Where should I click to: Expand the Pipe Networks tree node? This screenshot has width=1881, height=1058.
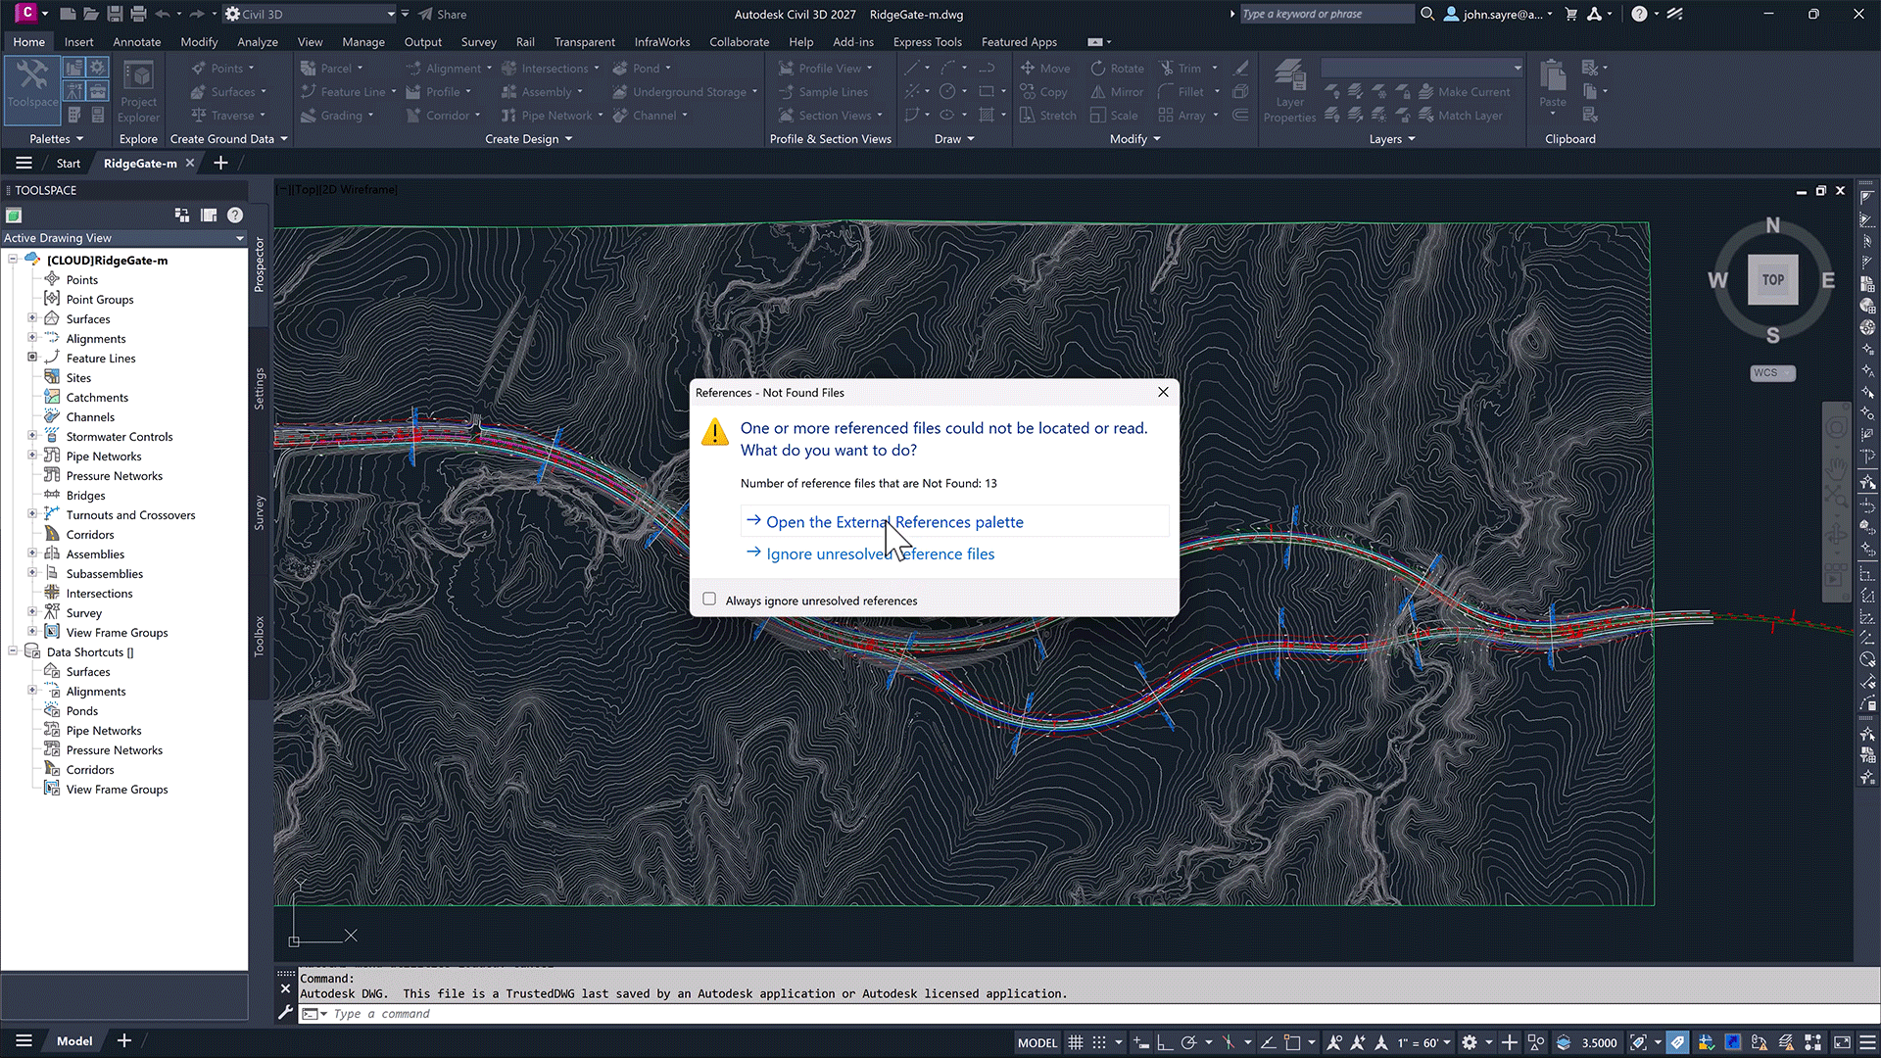tap(32, 456)
